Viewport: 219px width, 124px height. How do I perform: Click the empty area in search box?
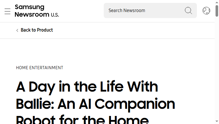[165, 10]
